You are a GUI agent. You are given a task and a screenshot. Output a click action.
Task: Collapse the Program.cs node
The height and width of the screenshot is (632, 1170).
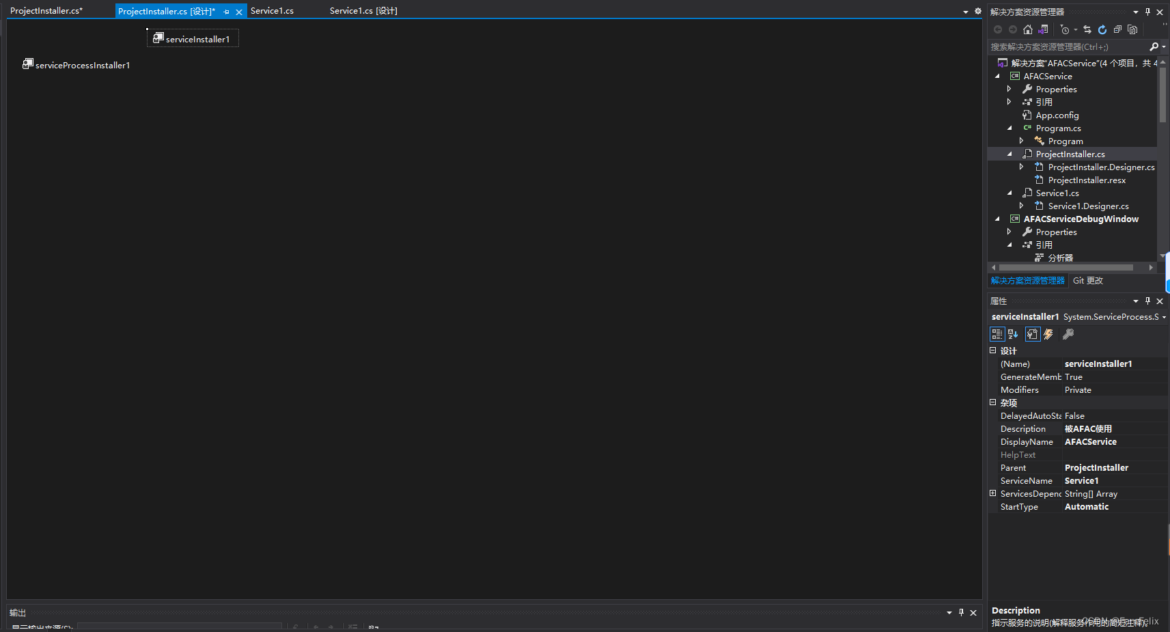tap(1009, 128)
